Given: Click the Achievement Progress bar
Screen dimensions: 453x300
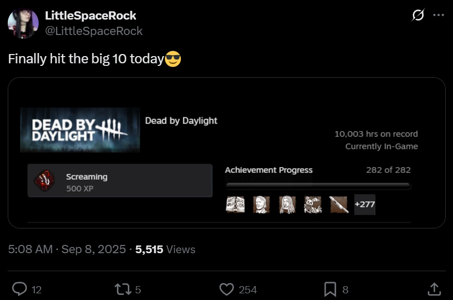Looking at the screenshot, I should [x=318, y=185].
